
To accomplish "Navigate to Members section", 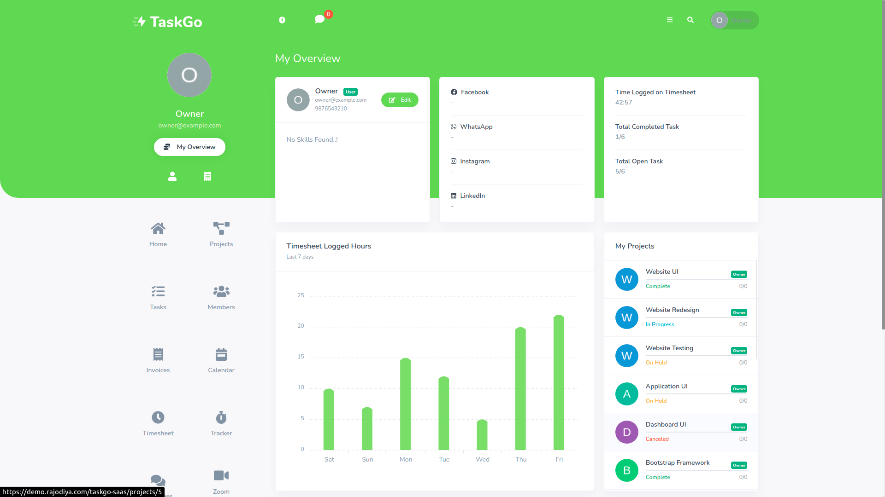I will point(221,298).
